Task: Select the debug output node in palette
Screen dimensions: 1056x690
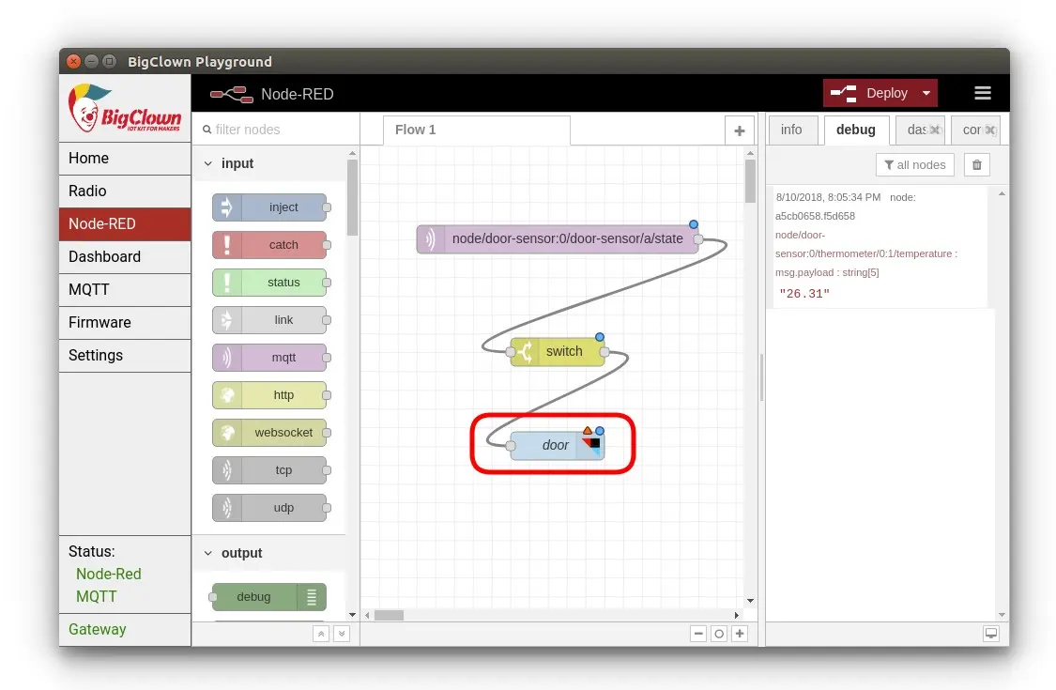Action: click(269, 597)
